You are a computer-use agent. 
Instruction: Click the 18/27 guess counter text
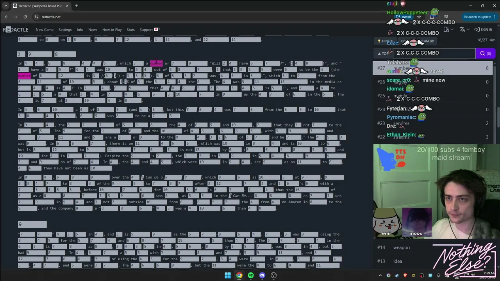482,40
